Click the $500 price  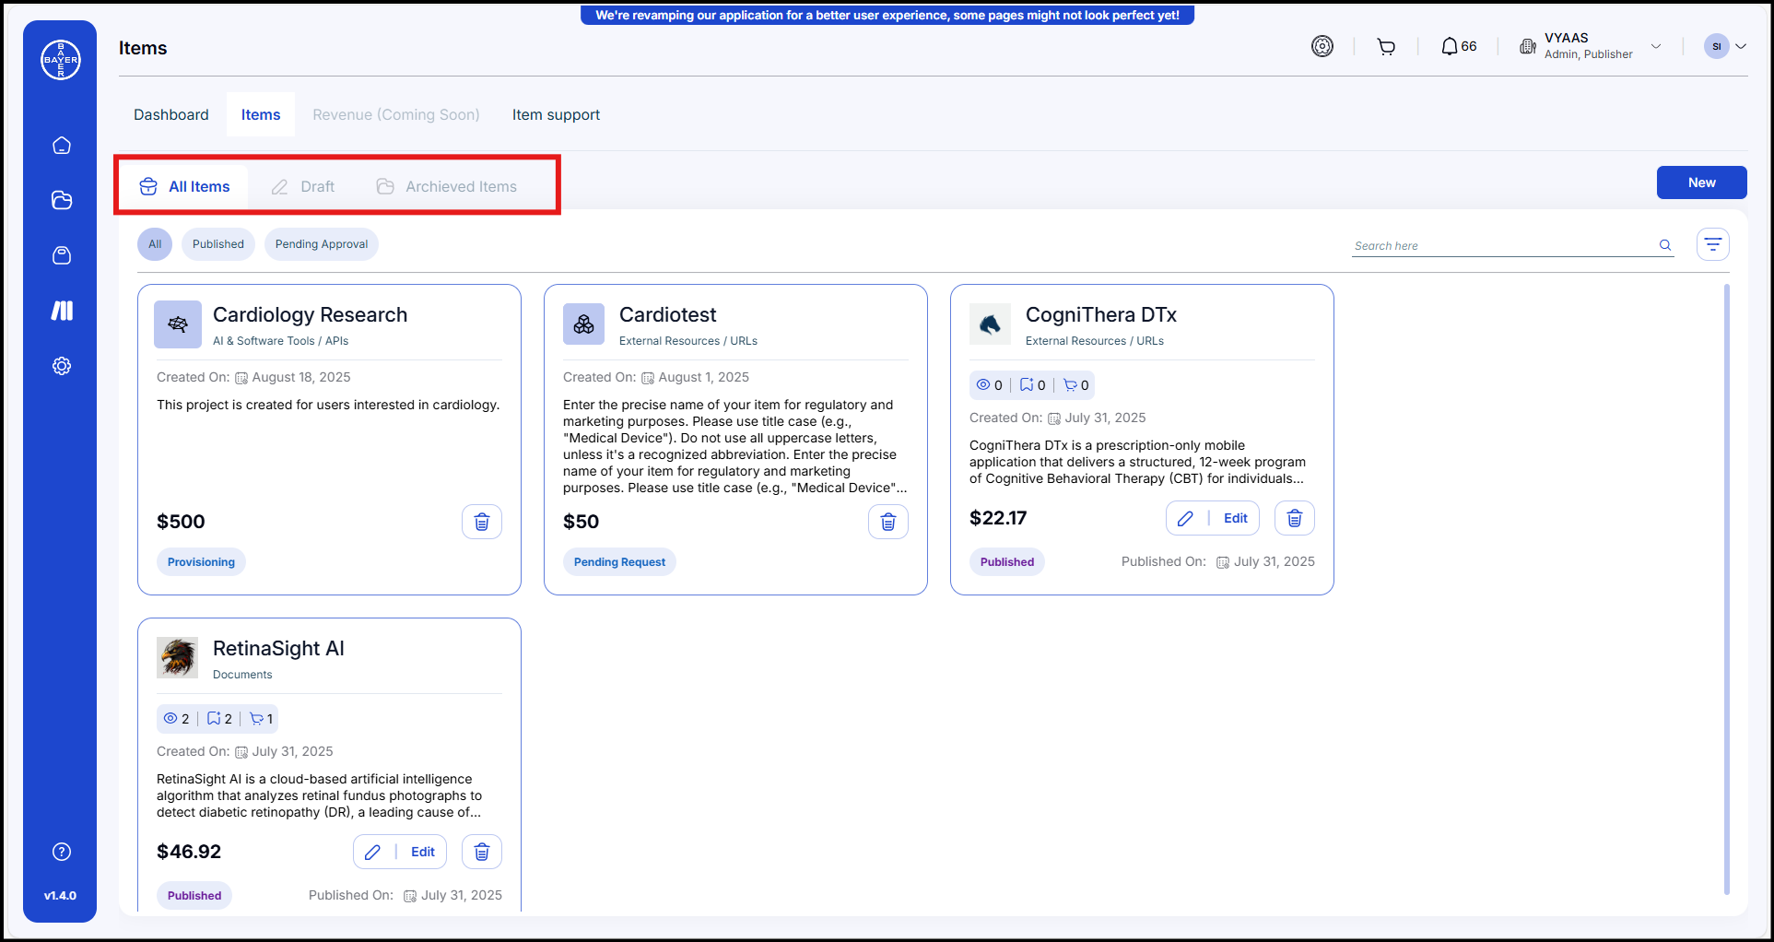coord(181,522)
